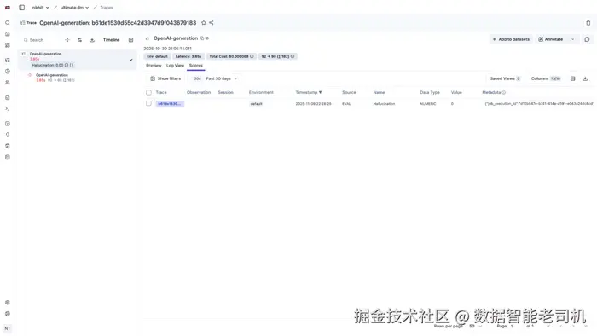This screenshot has height=336, width=597.
Task: Open trace link b61de1530 in table
Action: (x=170, y=103)
